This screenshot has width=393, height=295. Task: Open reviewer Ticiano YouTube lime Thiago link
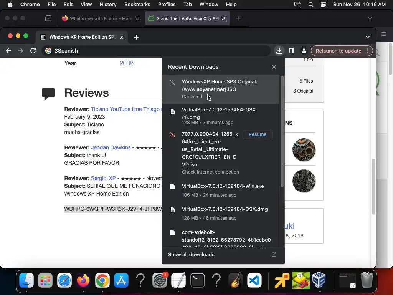point(126,109)
